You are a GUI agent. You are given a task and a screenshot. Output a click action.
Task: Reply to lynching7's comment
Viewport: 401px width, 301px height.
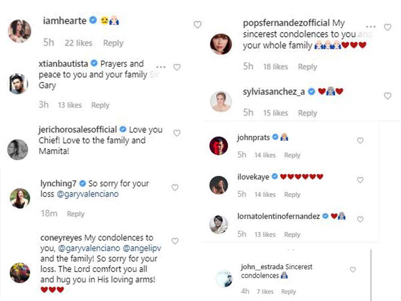[x=76, y=214]
